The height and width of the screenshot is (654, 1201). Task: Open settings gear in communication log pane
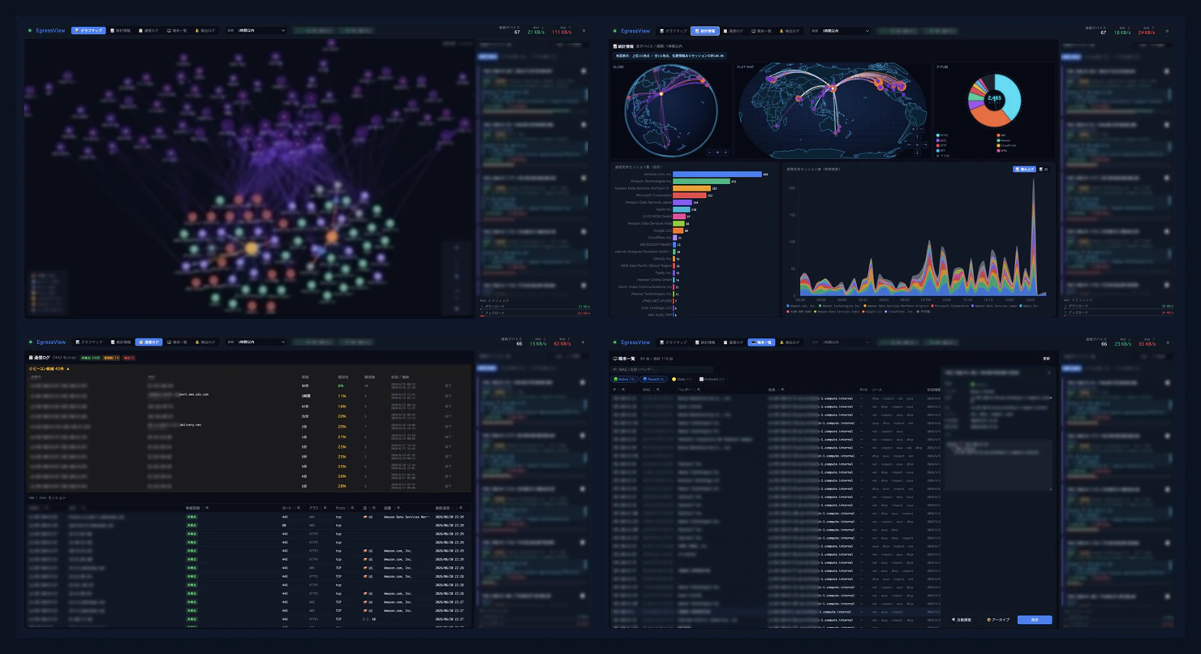(x=583, y=342)
